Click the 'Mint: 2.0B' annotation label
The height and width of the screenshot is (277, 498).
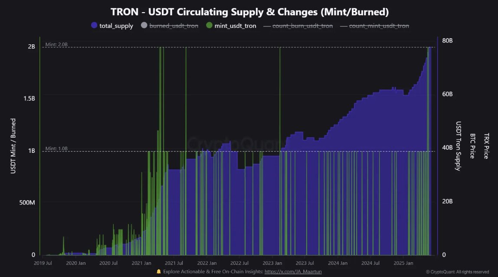(56, 45)
